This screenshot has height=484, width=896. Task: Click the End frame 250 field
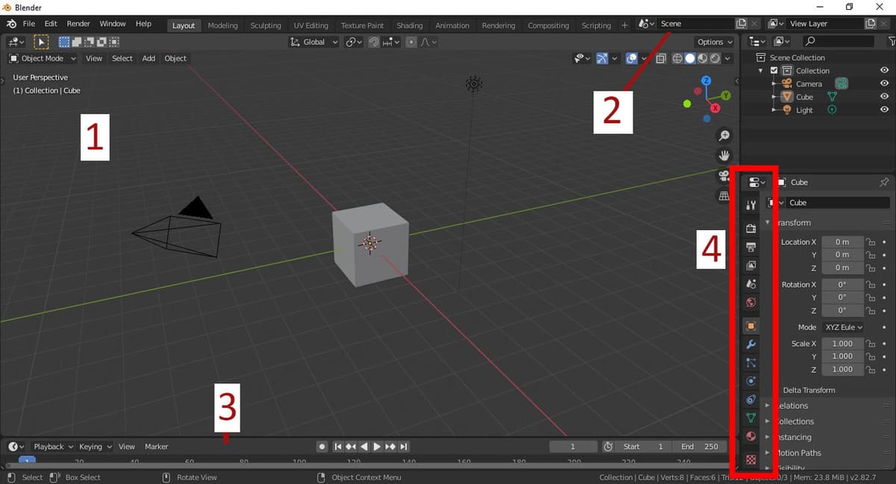click(700, 447)
